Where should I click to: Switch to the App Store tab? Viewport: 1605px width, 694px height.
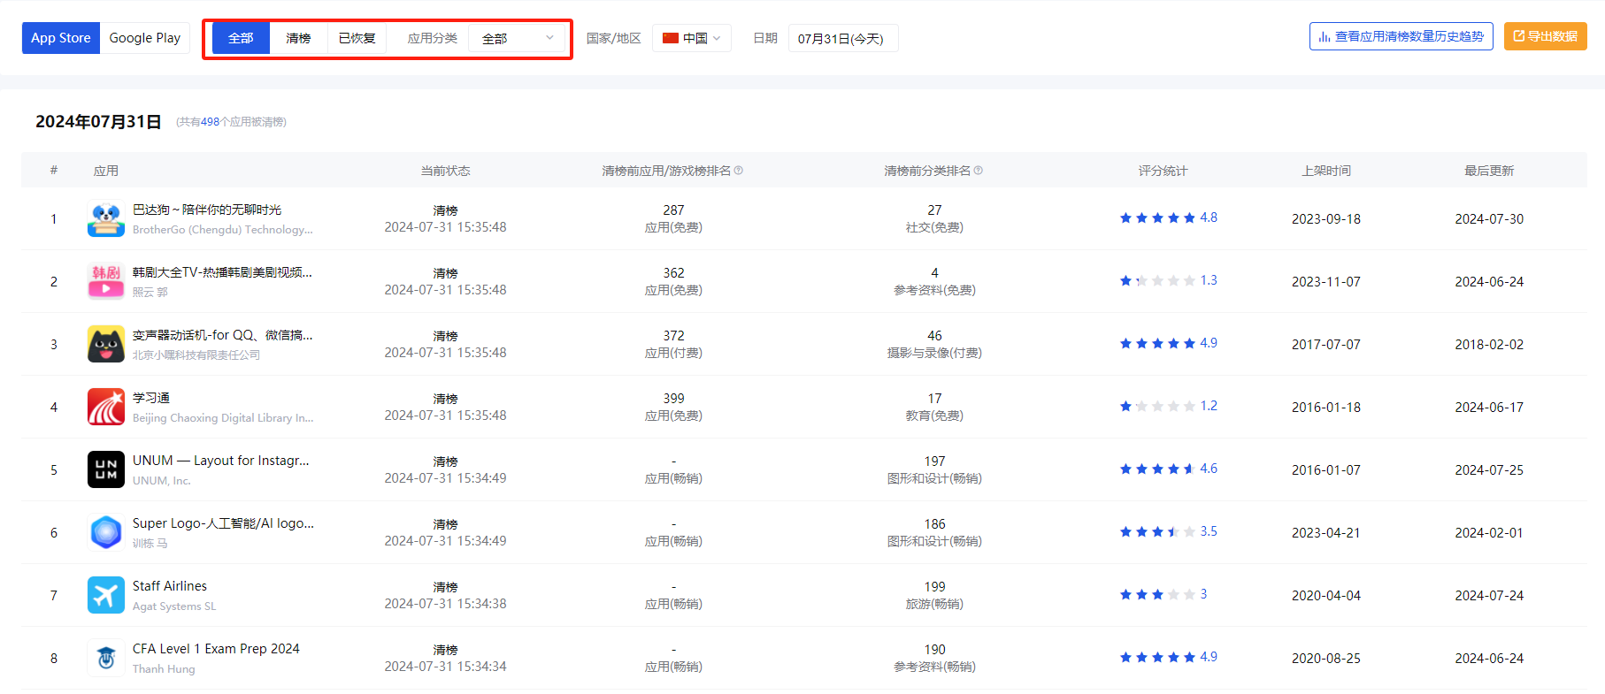(x=61, y=38)
